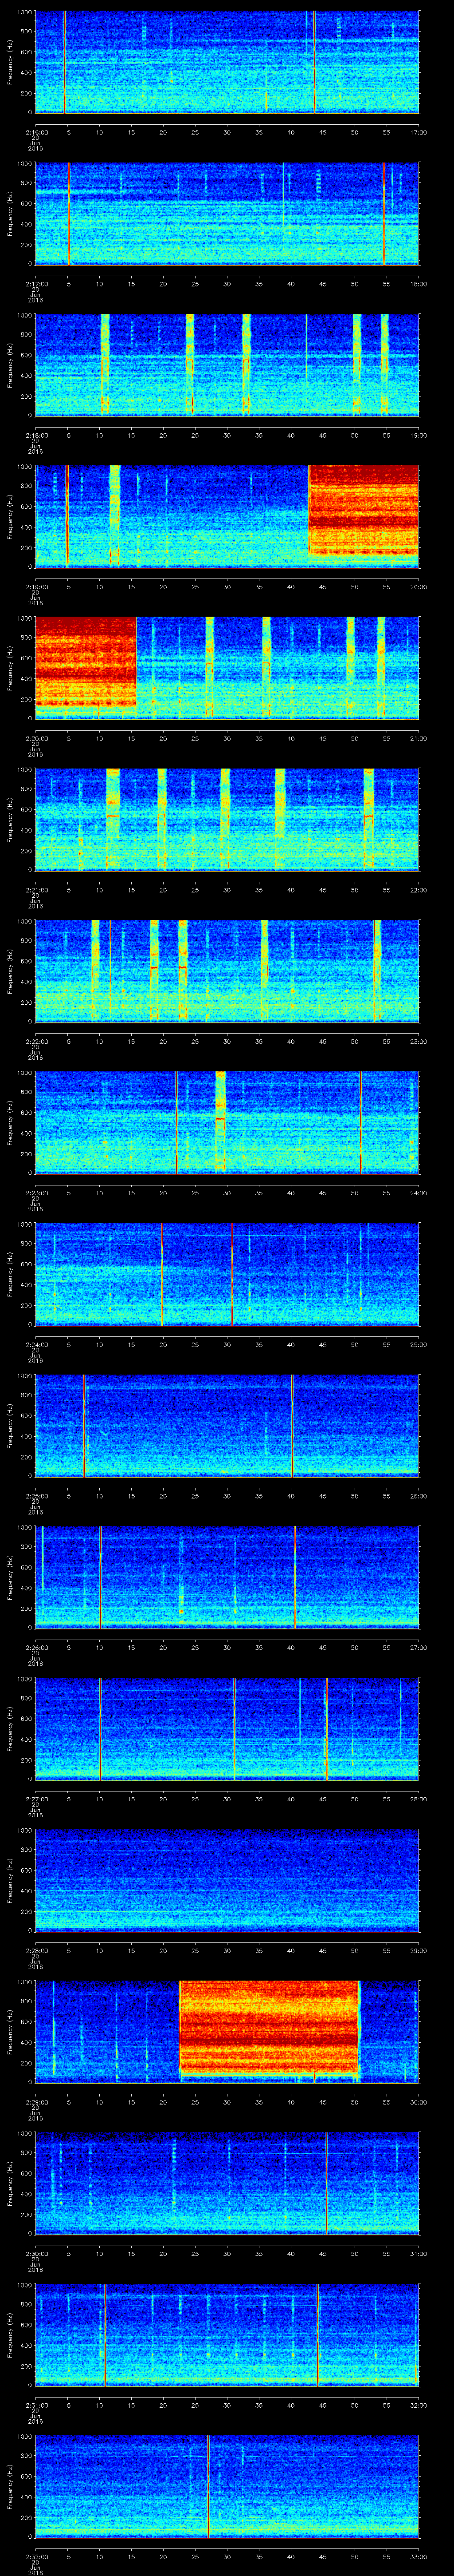Click the '29:00' end time label

418,1951
